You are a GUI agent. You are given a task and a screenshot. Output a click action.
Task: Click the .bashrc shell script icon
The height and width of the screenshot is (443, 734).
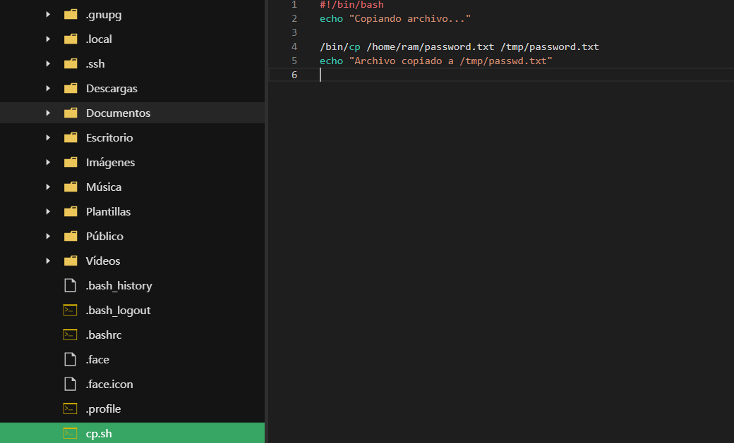(70, 335)
